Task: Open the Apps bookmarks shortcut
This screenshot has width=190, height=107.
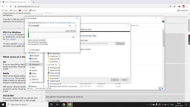Action: coord(5,10)
